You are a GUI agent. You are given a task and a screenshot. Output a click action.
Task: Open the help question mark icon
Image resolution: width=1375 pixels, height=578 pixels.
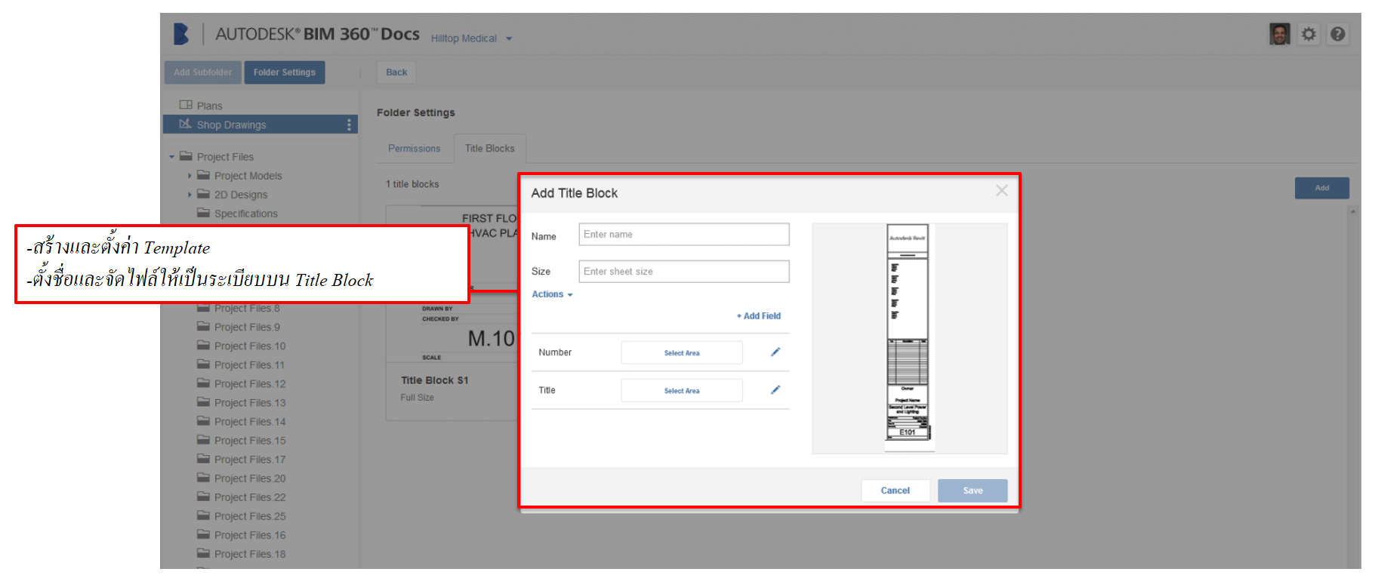click(1337, 34)
